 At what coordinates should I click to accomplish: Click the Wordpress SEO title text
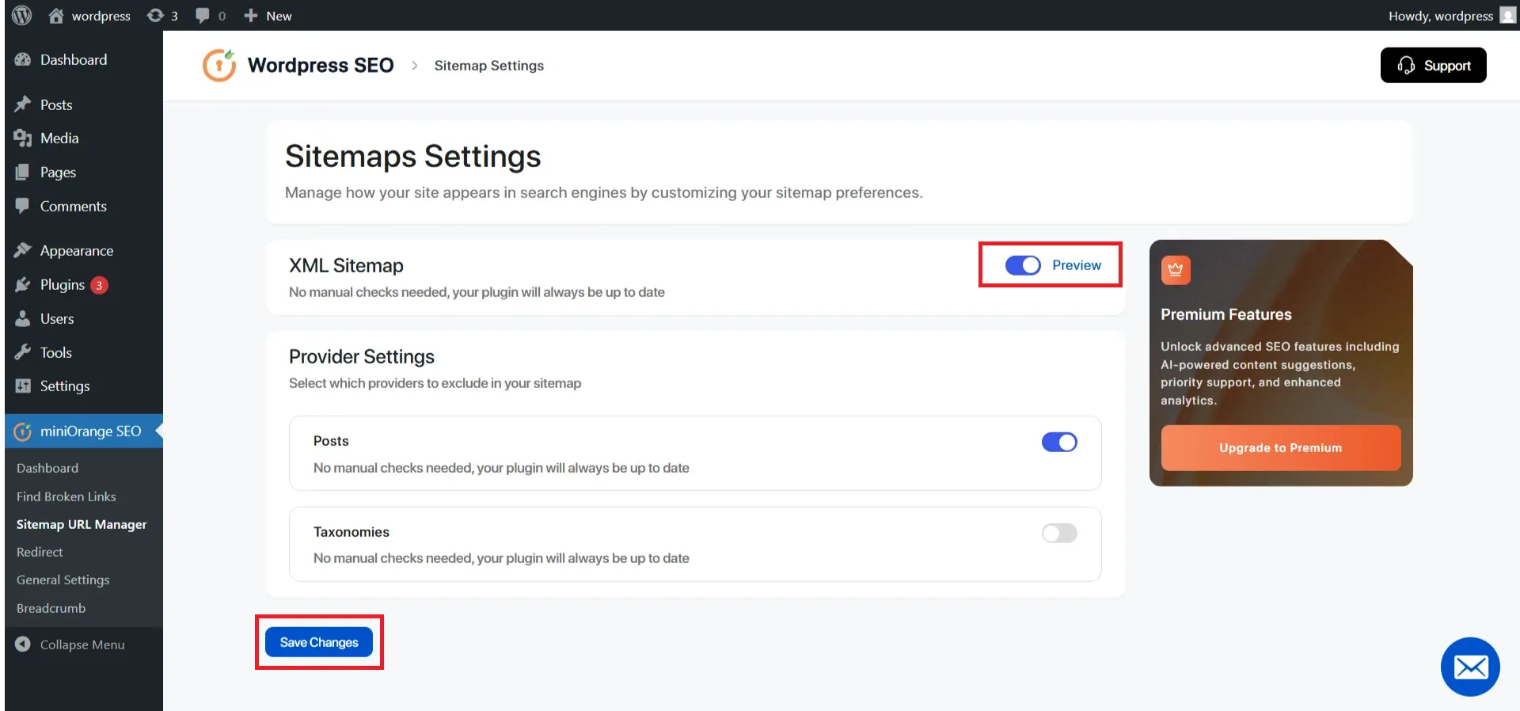(321, 65)
